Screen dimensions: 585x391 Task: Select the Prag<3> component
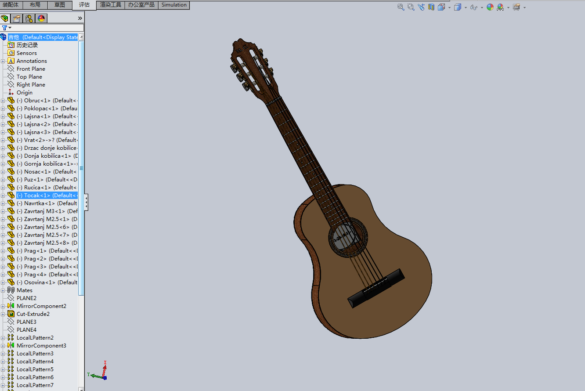(47, 267)
